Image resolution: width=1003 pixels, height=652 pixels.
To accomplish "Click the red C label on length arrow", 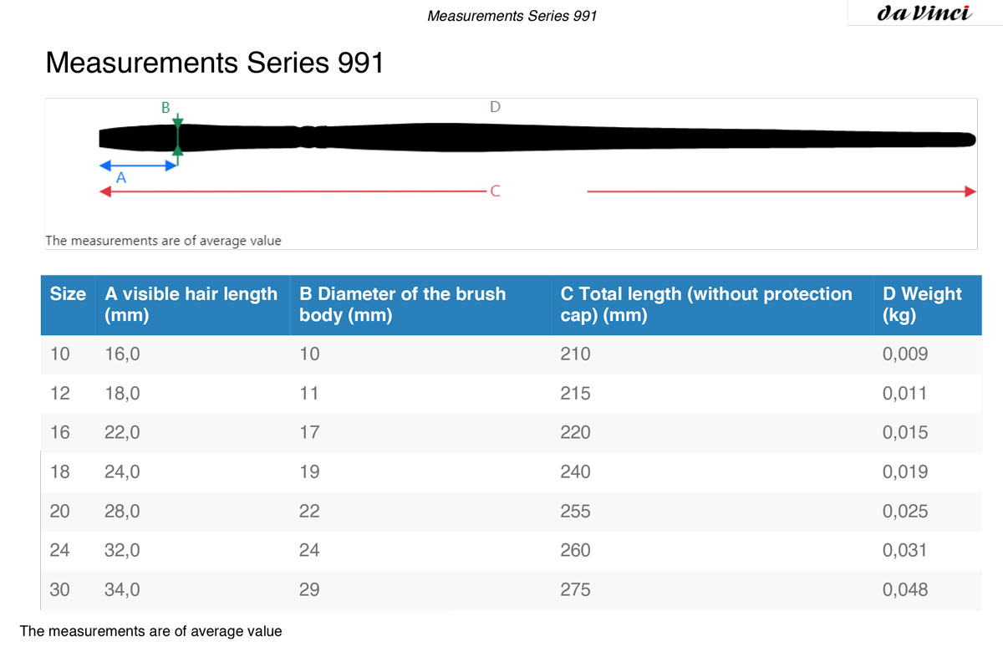I will 495,191.
